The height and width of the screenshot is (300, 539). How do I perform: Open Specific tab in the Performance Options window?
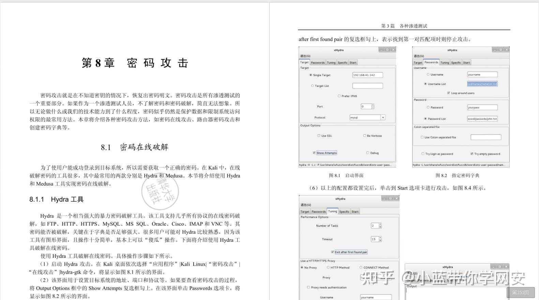point(344,212)
